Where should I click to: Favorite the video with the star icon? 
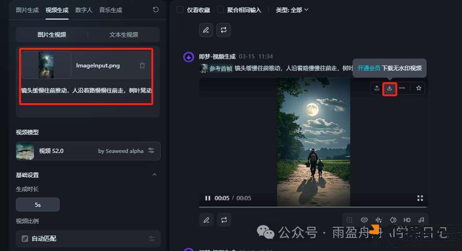pyautogui.click(x=419, y=88)
